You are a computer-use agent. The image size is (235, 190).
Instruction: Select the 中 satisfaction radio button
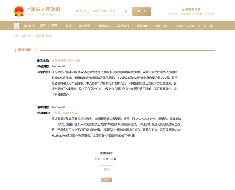tap(104, 159)
